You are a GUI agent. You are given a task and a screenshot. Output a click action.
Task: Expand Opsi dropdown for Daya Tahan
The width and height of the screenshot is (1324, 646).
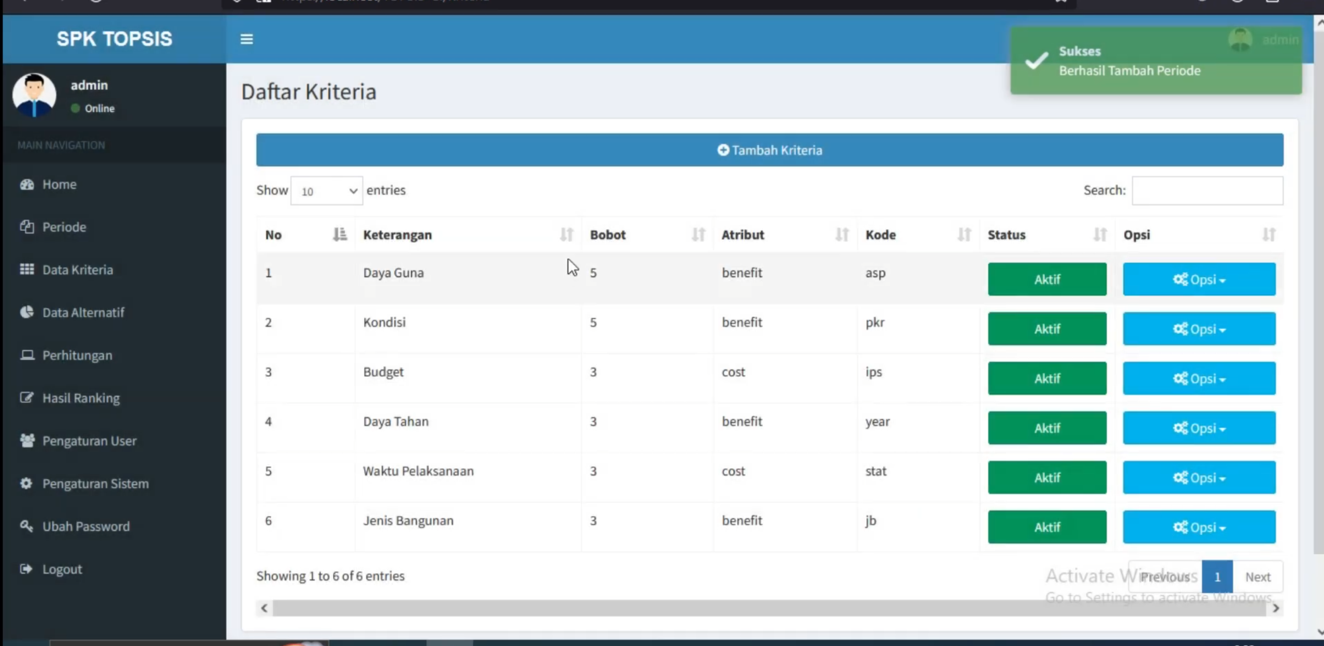(x=1199, y=428)
